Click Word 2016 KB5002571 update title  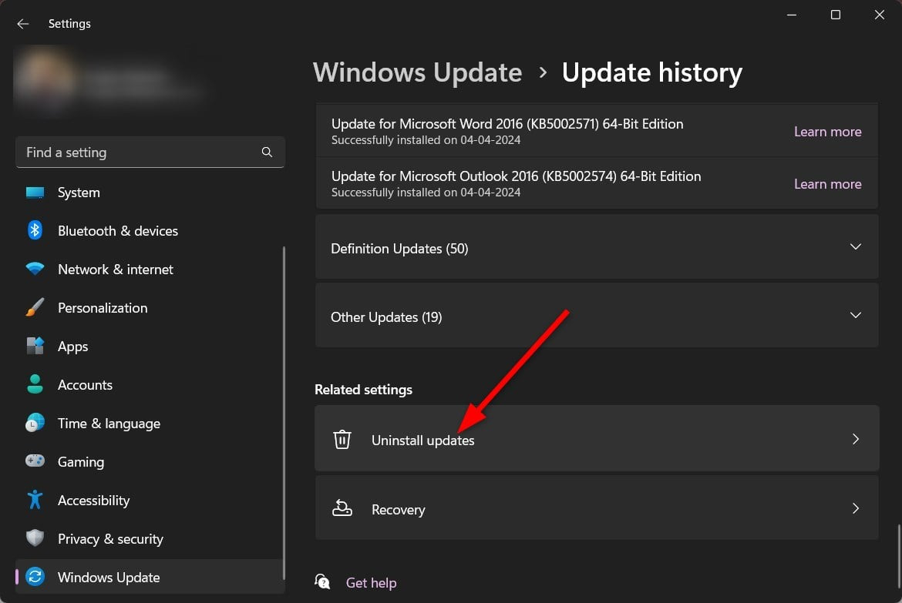click(x=507, y=123)
